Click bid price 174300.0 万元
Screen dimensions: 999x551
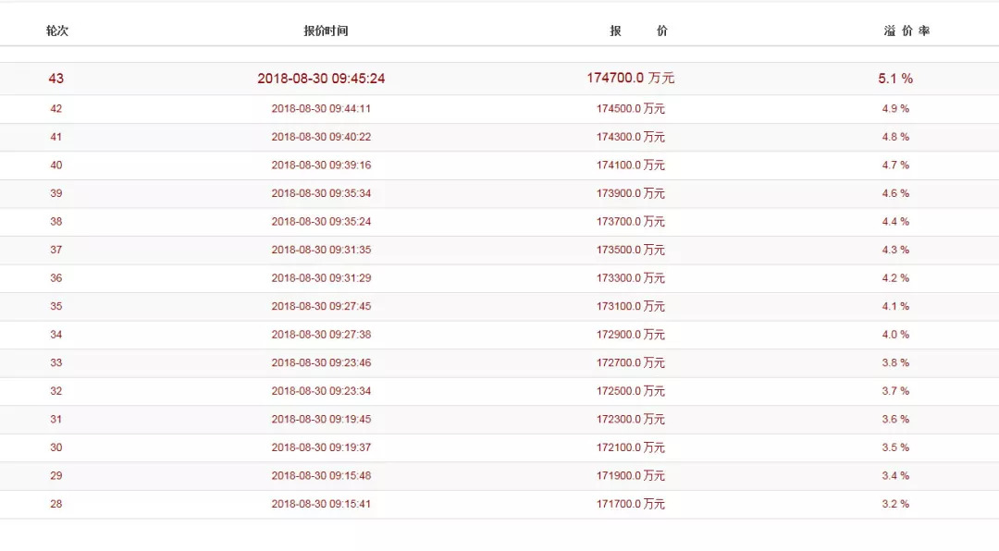click(x=630, y=136)
